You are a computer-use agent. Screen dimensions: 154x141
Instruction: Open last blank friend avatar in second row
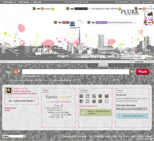pos(107,101)
